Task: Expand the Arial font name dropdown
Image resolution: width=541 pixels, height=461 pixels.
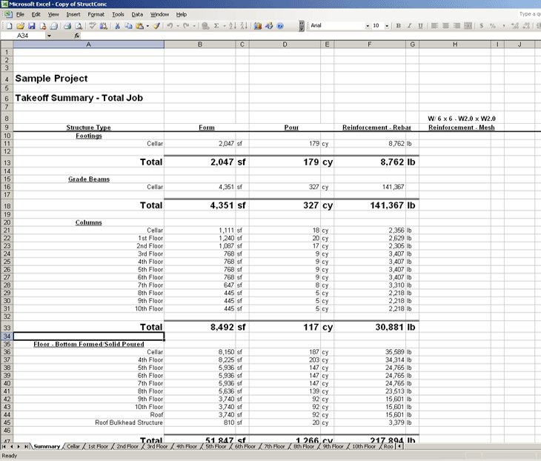Action: [x=367, y=25]
